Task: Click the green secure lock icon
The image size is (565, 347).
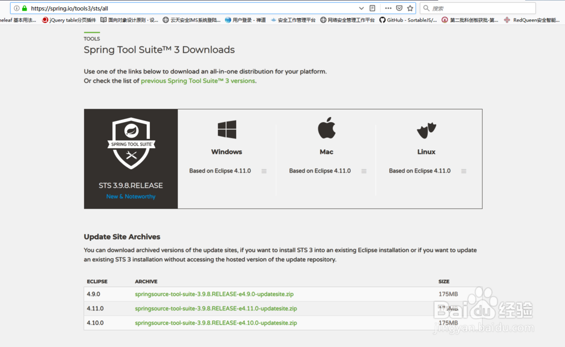Action: click(24, 8)
